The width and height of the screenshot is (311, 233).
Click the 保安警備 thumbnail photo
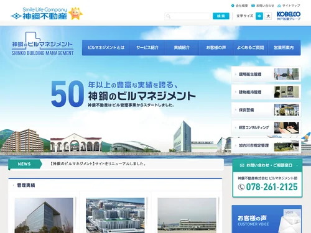click(286, 110)
